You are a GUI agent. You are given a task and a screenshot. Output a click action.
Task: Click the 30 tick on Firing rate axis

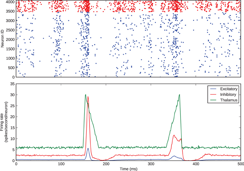[13, 95]
